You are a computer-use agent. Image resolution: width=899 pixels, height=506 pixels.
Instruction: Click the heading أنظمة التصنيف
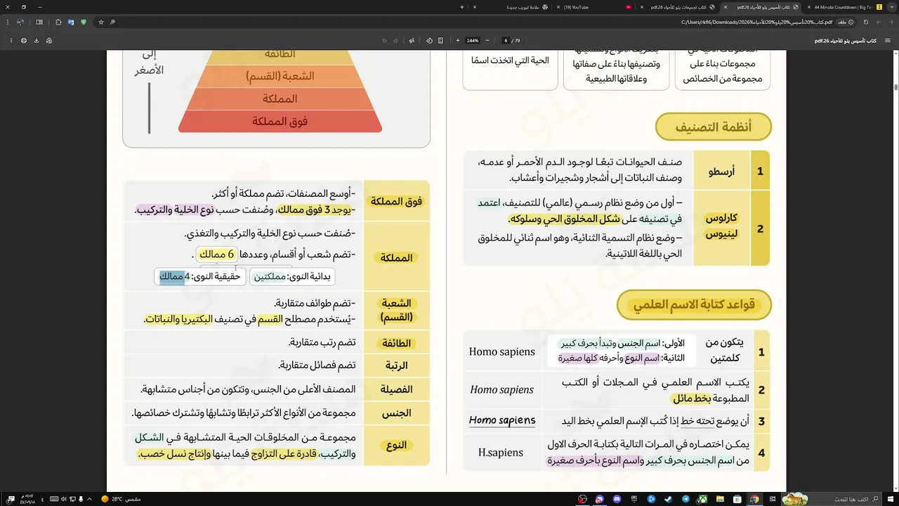pyautogui.click(x=714, y=126)
